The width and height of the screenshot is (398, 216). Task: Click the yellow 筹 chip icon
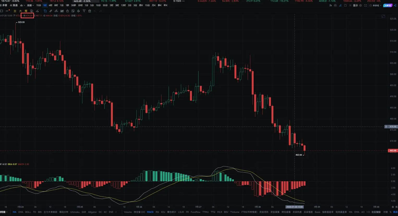[26, 11]
